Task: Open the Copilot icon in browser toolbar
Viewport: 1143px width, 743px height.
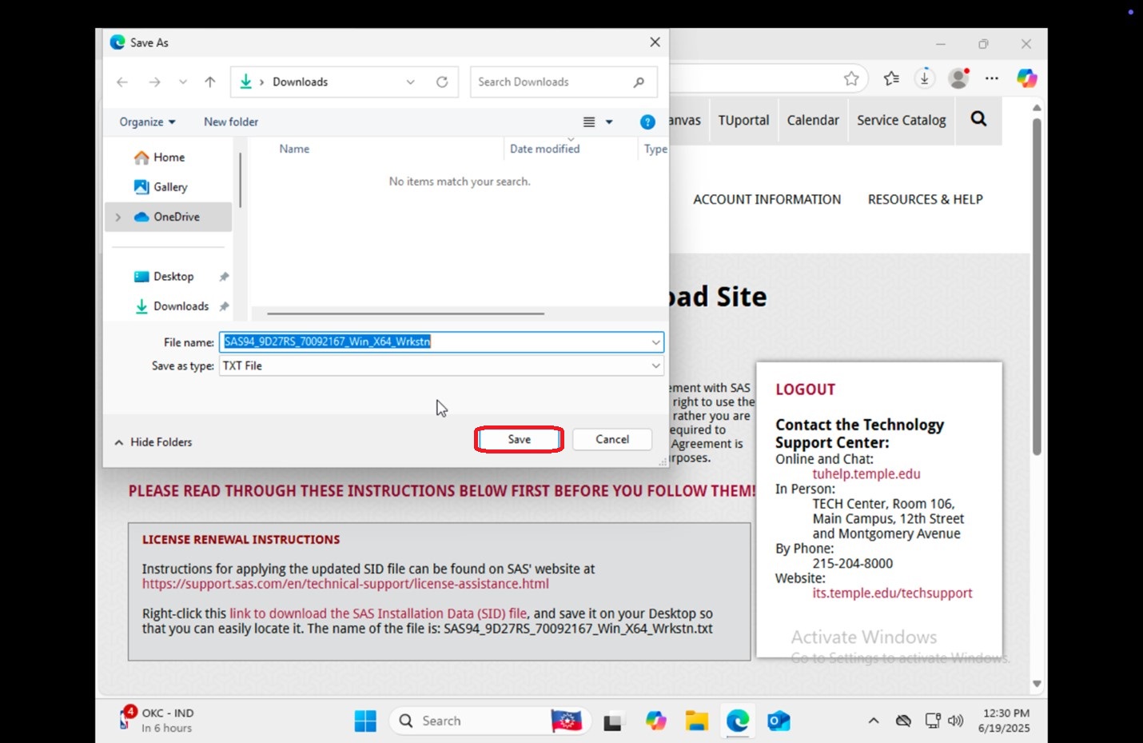Action: 1027,78
